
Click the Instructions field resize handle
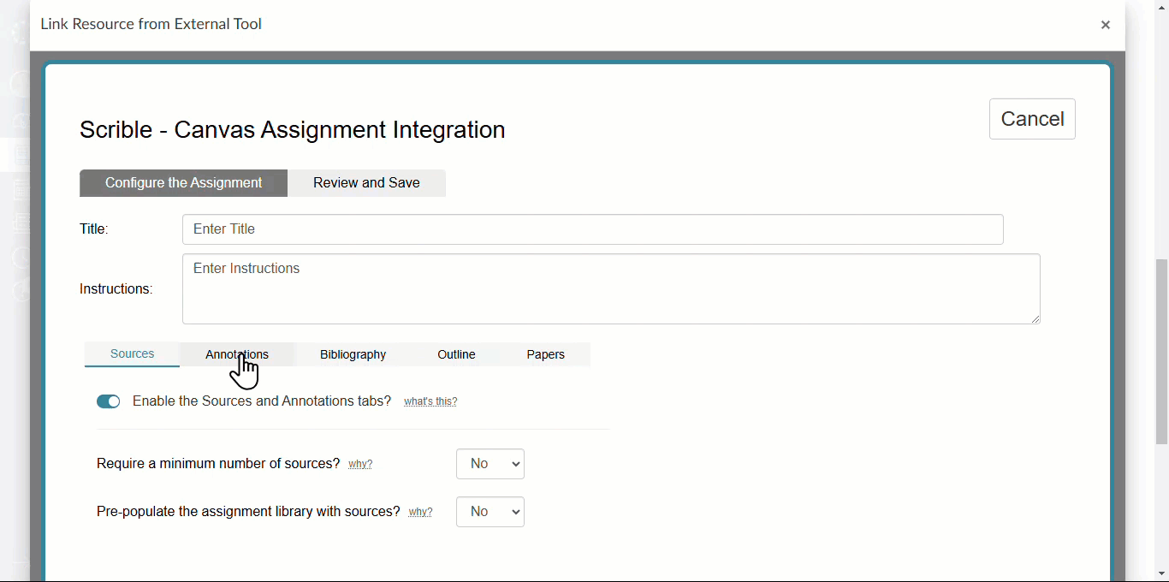coord(1035,318)
